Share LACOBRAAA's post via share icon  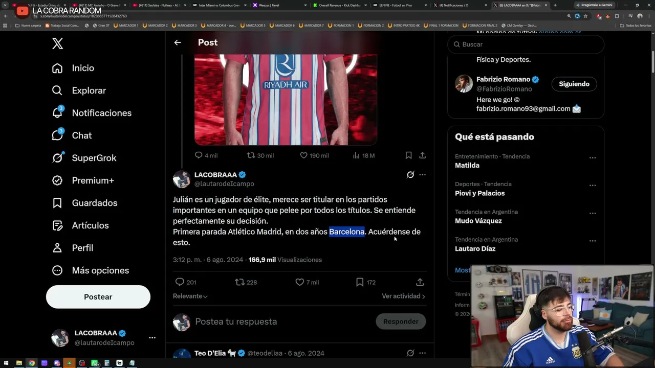(x=420, y=282)
